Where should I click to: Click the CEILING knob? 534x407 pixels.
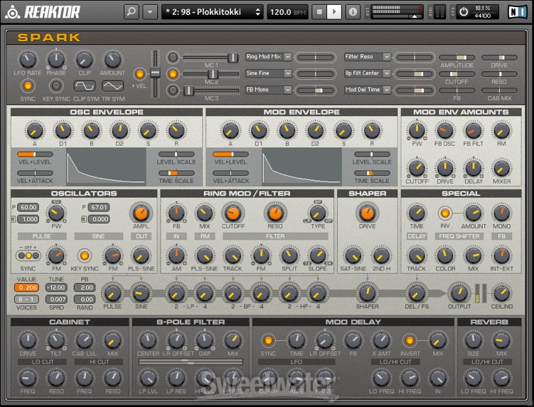(x=501, y=293)
